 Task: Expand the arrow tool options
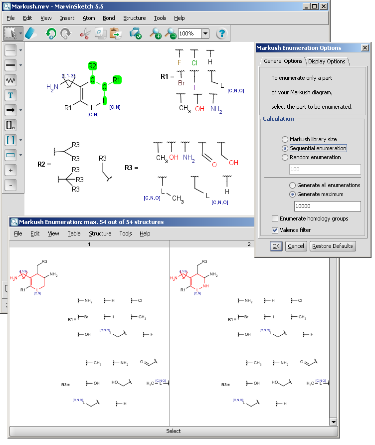point(20,110)
